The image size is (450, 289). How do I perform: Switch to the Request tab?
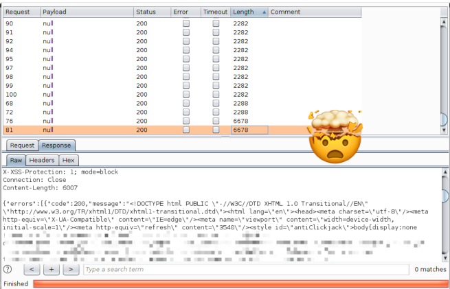[22, 146]
